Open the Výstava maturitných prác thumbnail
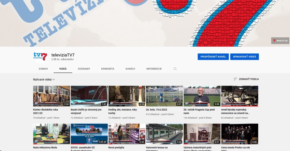Viewport: 290px width, 151px height. point(202,134)
